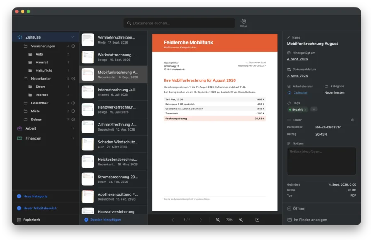
Task: Remove the Bezahlt tag
Action: (305, 110)
